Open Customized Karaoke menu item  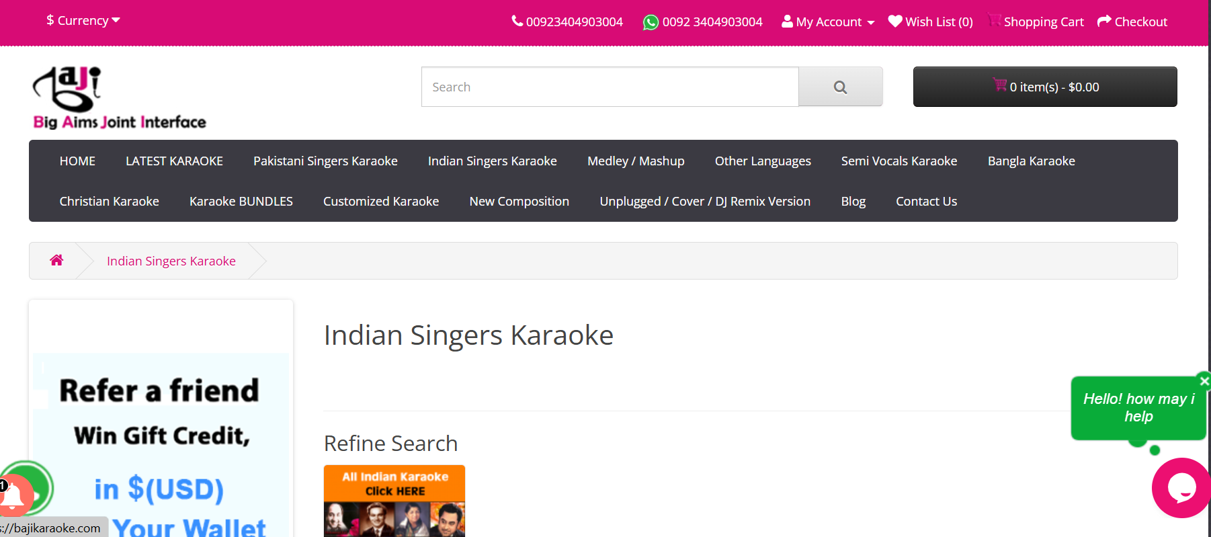point(381,202)
